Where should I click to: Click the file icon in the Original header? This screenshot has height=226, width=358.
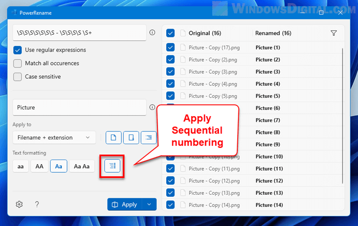(x=183, y=33)
